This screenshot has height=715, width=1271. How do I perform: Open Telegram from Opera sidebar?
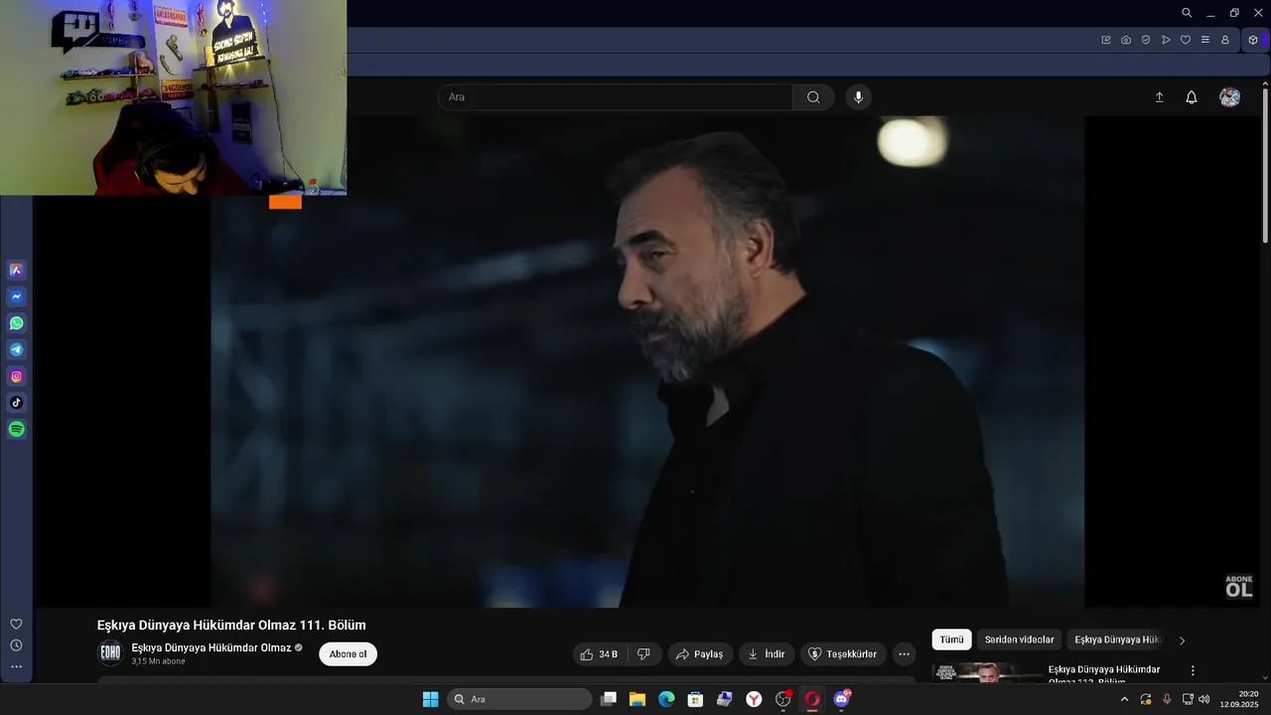(16, 350)
